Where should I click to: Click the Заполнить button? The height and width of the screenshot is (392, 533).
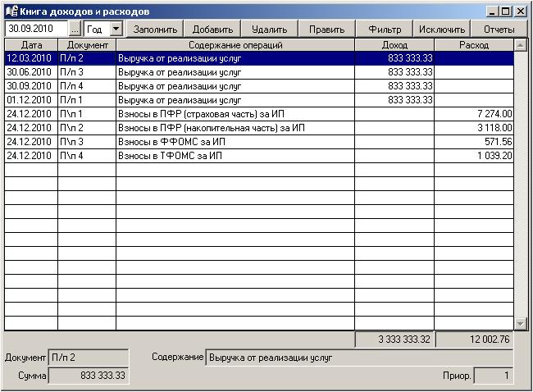point(155,30)
